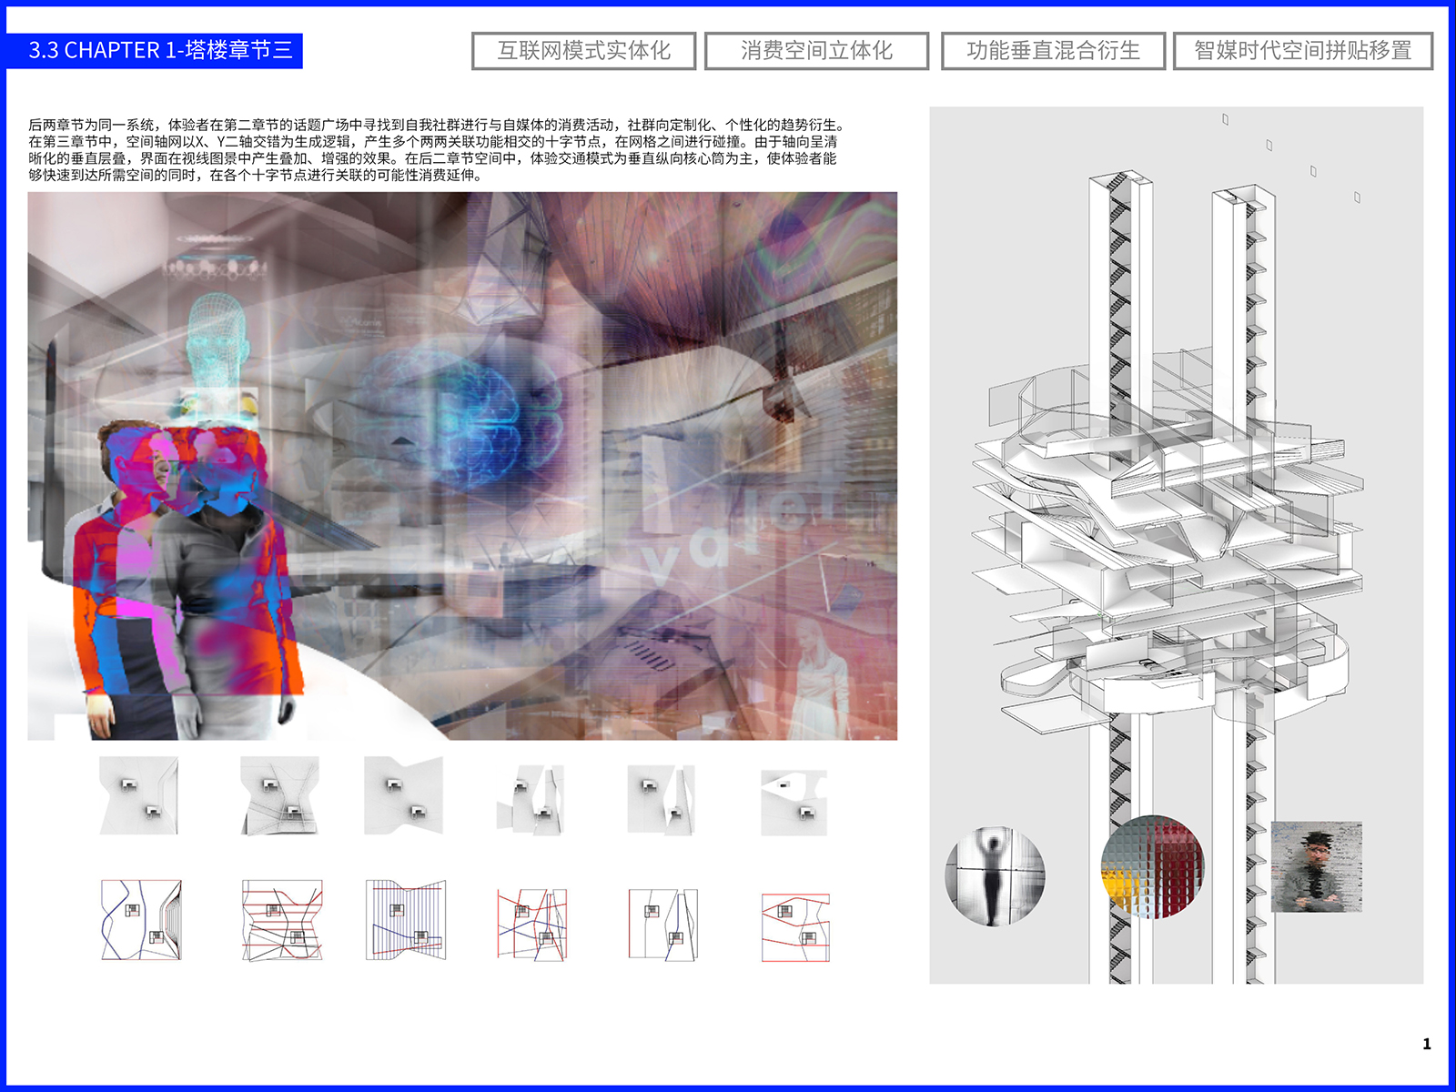The width and height of the screenshot is (1456, 1092).
Task: Select the fifth line diagram in the lower row
Action: click(x=663, y=925)
